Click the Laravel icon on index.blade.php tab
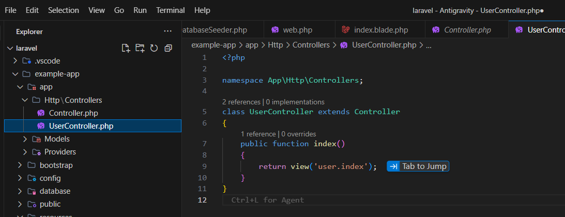Viewport: 565px width, 217px height. pyautogui.click(x=346, y=30)
